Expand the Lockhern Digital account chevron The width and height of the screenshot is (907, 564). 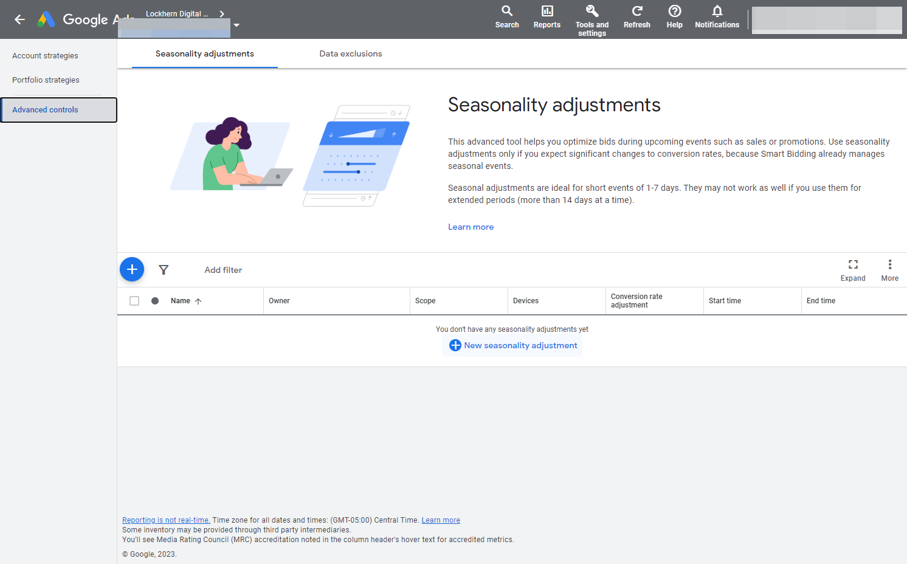tap(222, 14)
